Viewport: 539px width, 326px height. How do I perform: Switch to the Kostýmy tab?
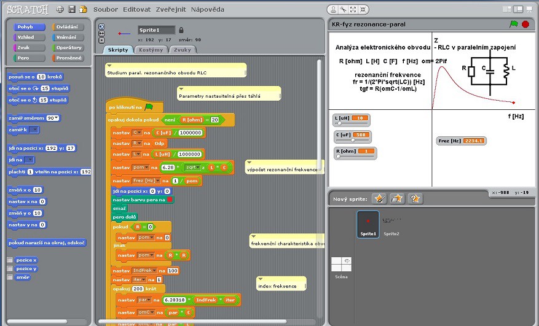pos(151,49)
